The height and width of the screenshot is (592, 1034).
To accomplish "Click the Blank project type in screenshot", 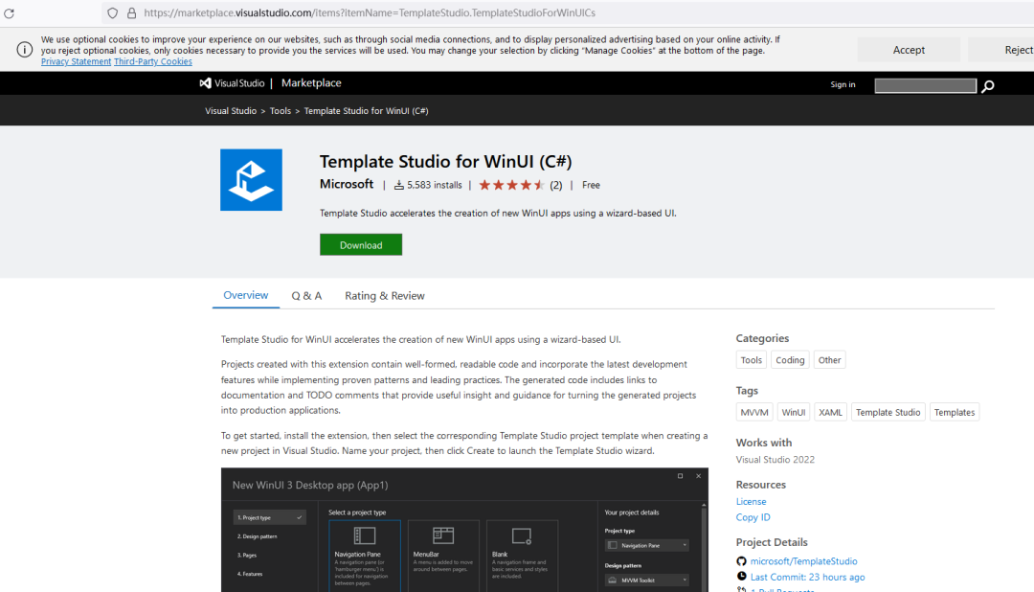I will pos(523,556).
